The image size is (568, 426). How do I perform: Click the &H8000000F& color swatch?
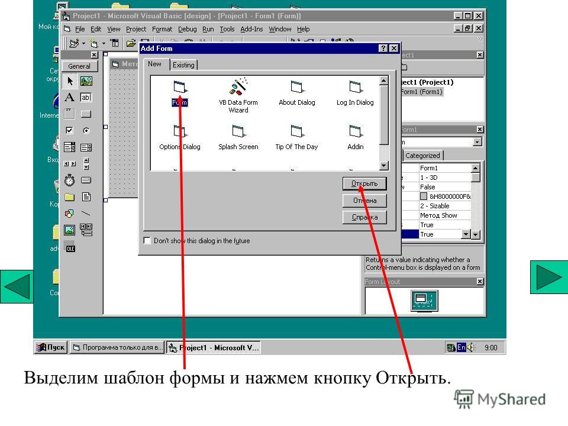point(424,196)
